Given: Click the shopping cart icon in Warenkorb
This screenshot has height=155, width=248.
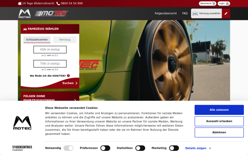Looking at the screenshot, I should [214, 3].
